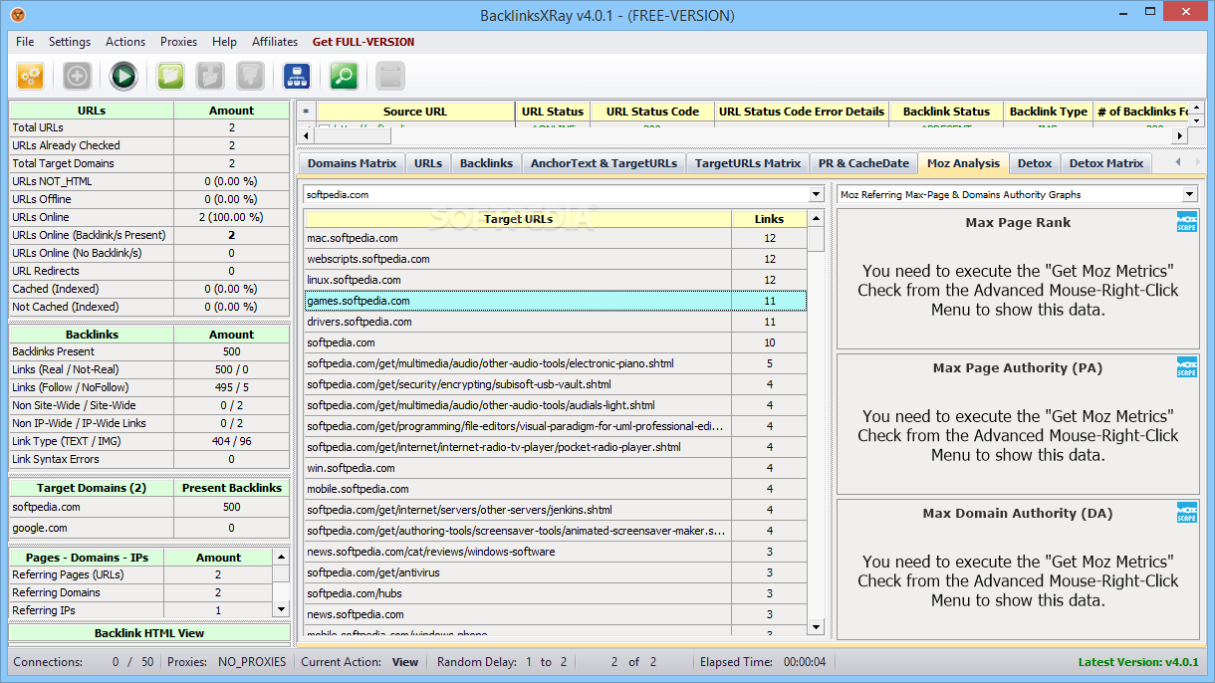Click the Pages-Domains-IPs panel scroll-up arrow

click(281, 558)
